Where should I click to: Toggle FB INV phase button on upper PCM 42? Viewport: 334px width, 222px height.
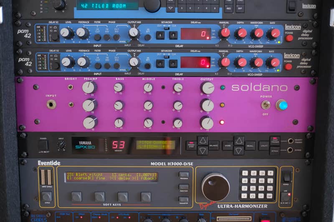coord(107,37)
